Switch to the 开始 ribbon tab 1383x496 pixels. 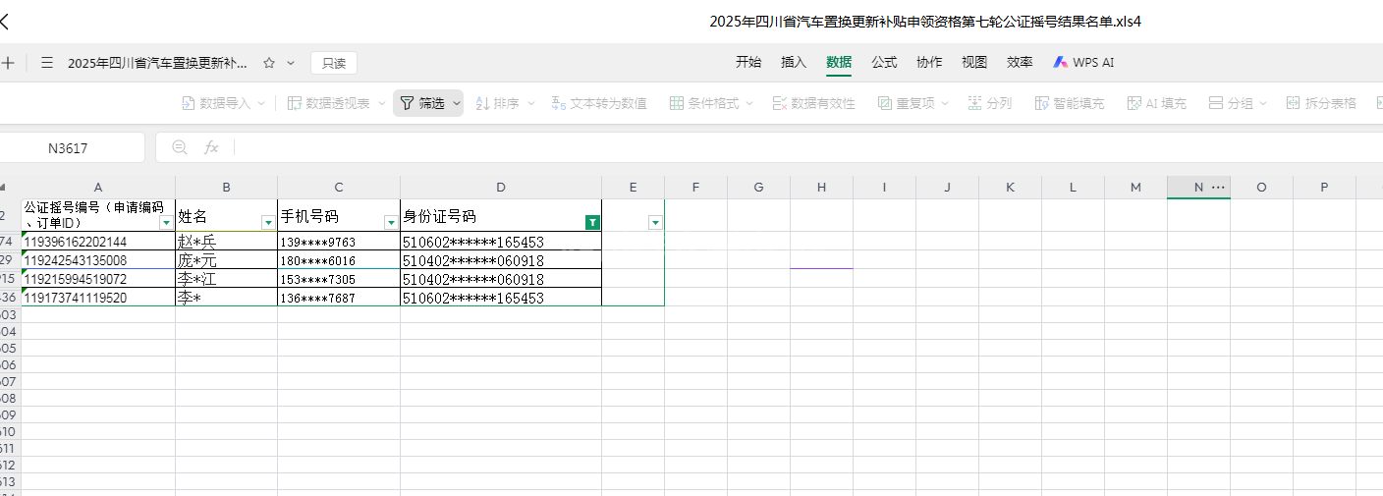(747, 62)
